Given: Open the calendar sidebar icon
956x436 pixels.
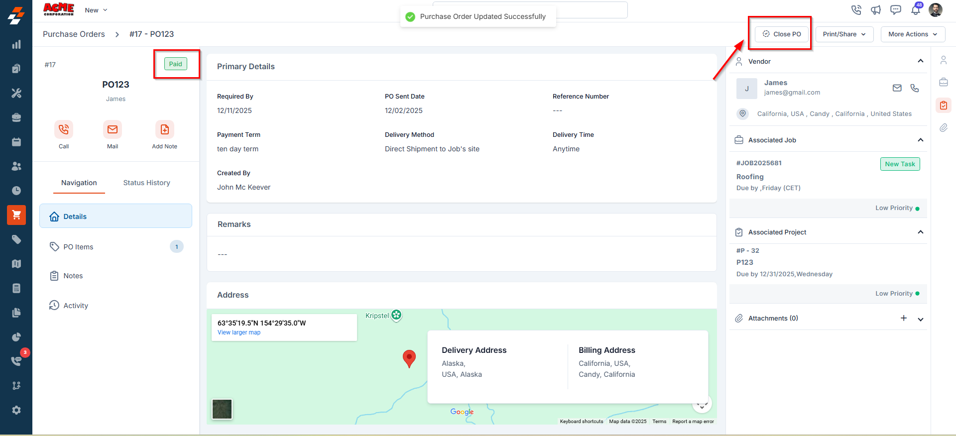Looking at the screenshot, I should coord(16,142).
